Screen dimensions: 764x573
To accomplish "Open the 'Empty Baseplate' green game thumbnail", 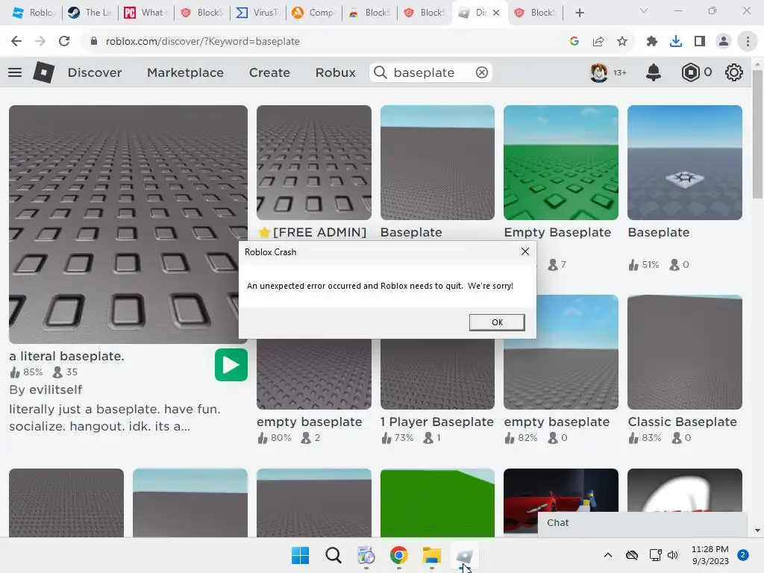I will (561, 162).
